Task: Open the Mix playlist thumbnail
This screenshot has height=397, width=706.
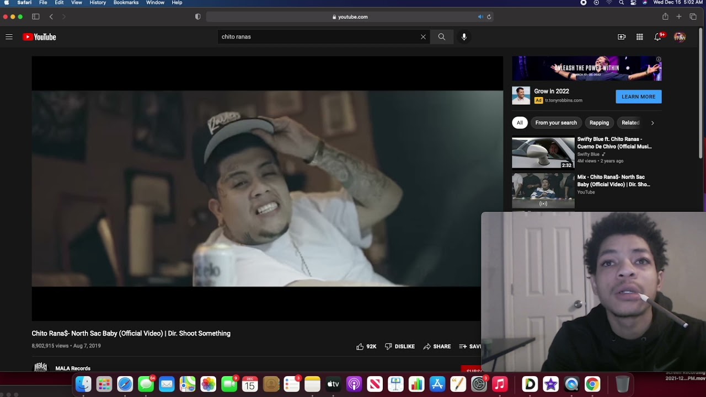Action: pos(543,191)
